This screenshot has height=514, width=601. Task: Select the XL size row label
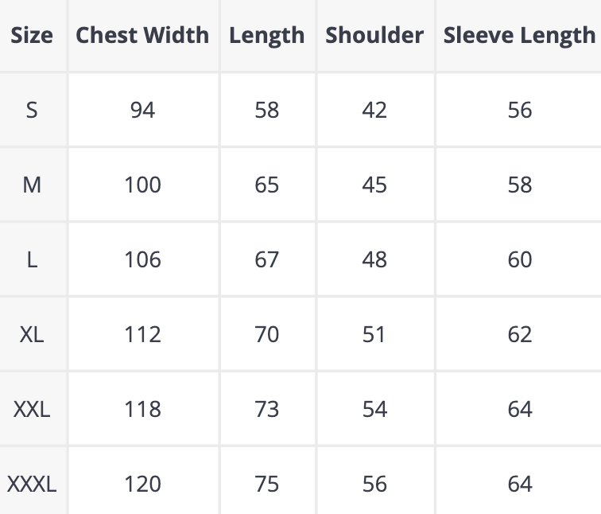click(32, 334)
